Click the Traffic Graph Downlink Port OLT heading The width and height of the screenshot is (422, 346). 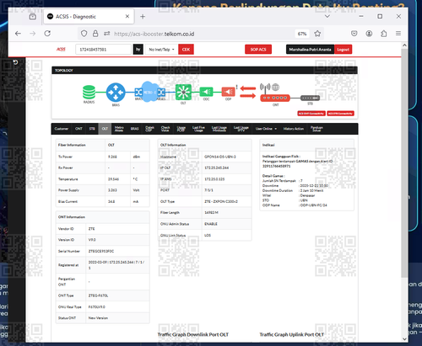click(x=193, y=334)
